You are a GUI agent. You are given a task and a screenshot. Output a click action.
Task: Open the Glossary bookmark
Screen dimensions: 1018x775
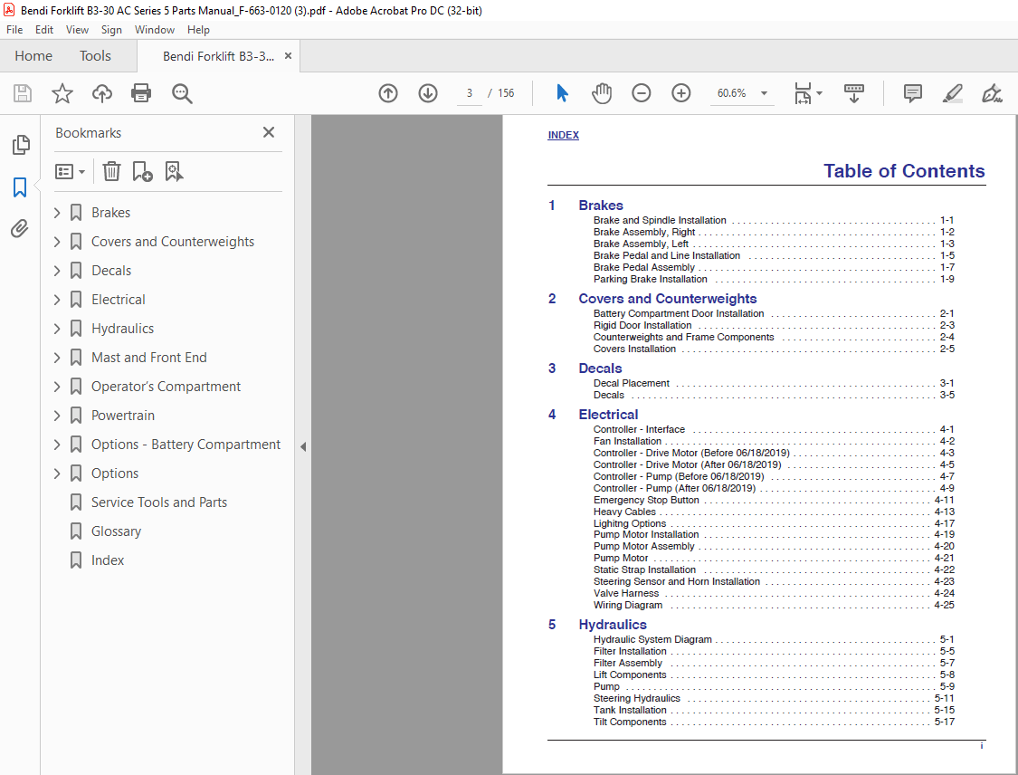tap(116, 531)
